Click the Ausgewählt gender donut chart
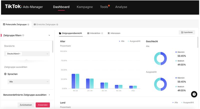Image resolution: width=200 pixels, height=109 pixels. click(x=160, y=84)
